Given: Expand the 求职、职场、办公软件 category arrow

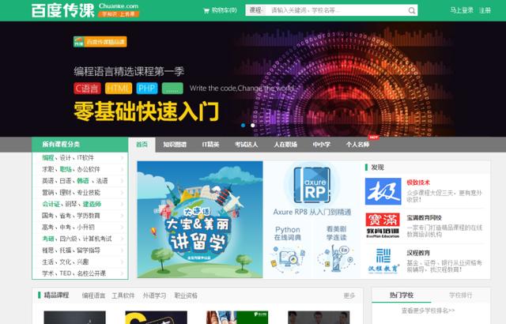Looking at the screenshot, I should pyautogui.click(x=123, y=170).
